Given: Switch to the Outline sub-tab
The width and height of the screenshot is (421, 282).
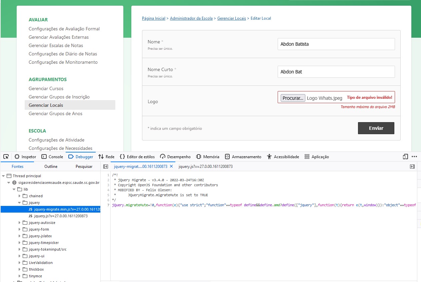Looking at the screenshot, I should pyautogui.click(x=51, y=166).
